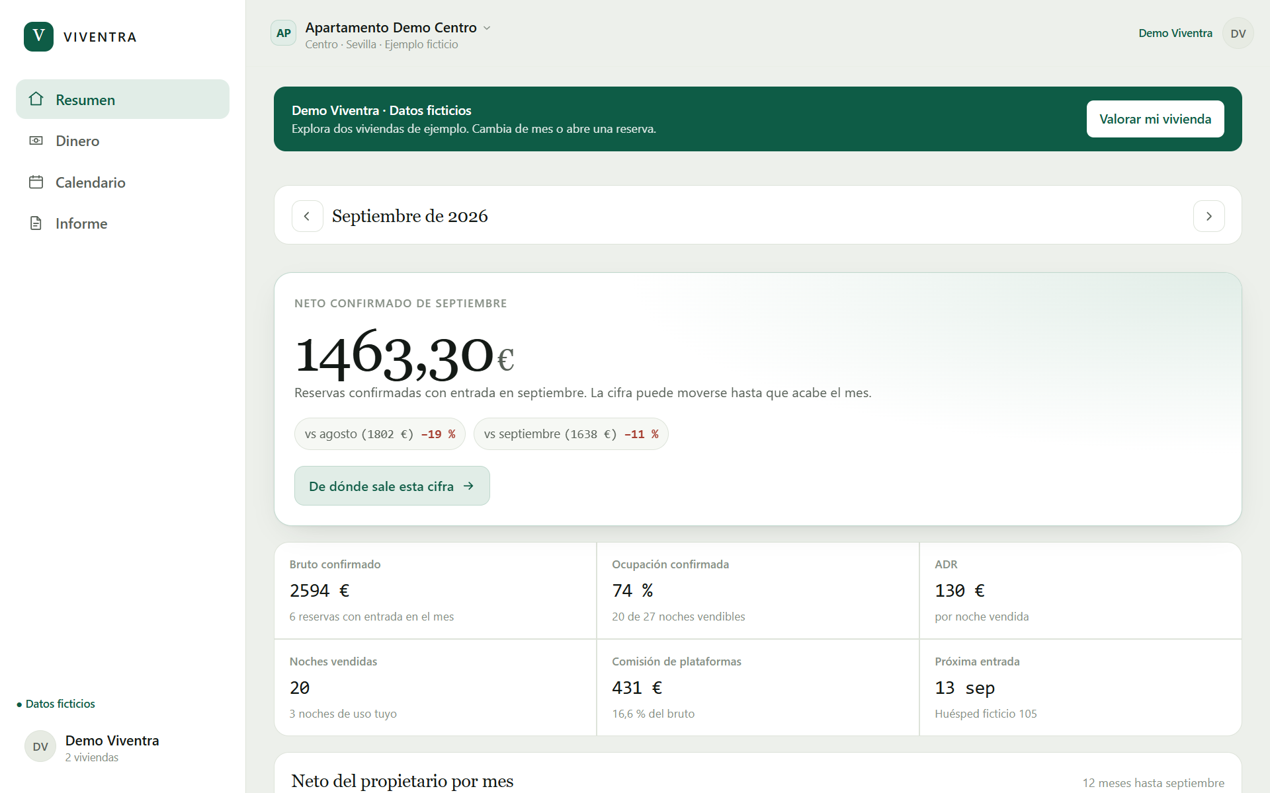Image resolution: width=1270 pixels, height=793 pixels.
Task: Click 12 meses hasta septiembre label
Action: tap(1153, 783)
